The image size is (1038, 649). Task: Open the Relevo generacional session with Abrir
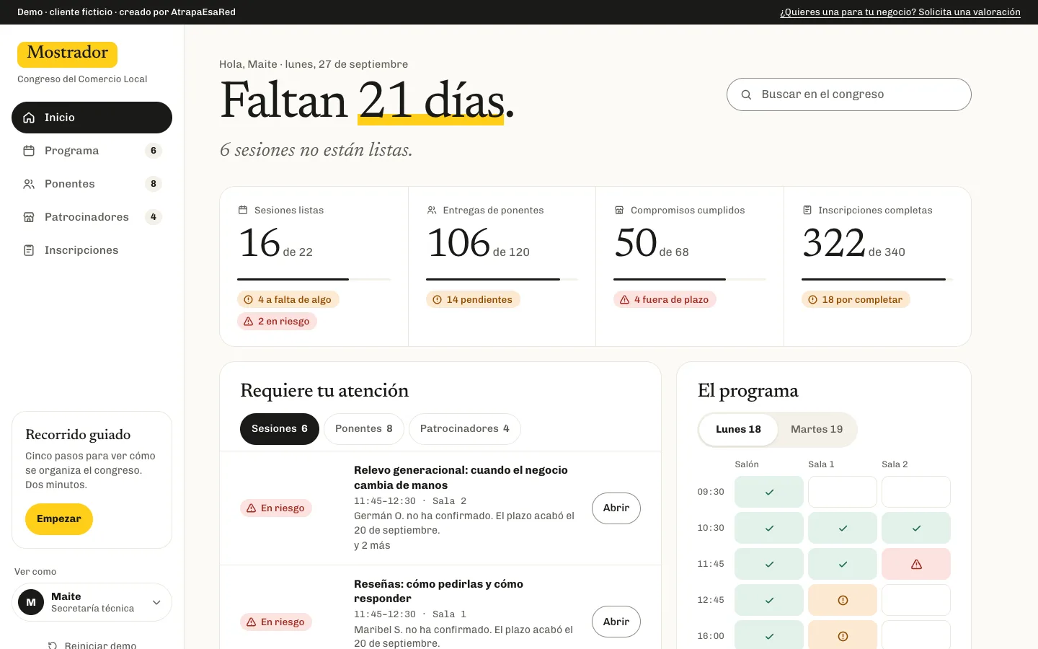click(616, 508)
